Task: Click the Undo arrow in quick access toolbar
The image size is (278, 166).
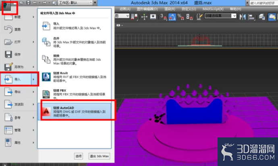Action: [x=35, y=3]
